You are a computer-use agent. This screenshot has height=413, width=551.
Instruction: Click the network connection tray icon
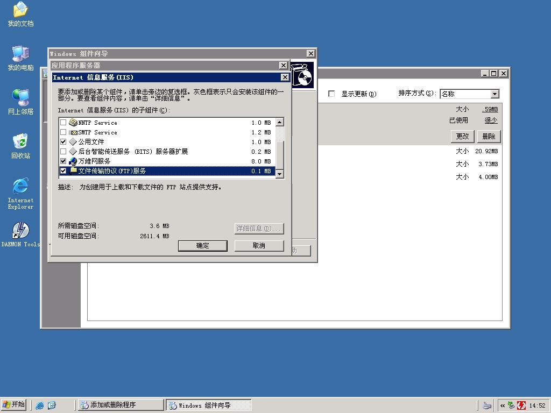pyautogui.click(x=512, y=405)
